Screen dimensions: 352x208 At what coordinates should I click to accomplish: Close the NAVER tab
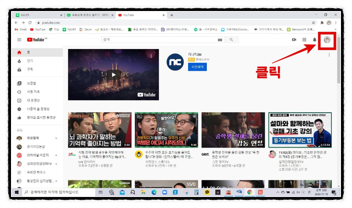tap(61, 15)
